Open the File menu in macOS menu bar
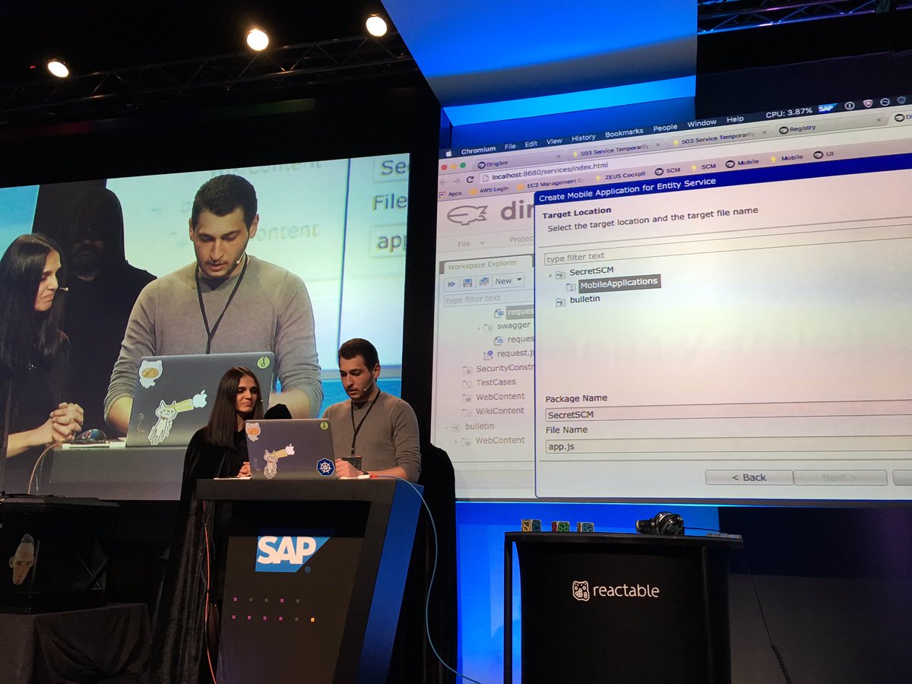The width and height of the screenshot is (912, 684). tap(510, 145)
